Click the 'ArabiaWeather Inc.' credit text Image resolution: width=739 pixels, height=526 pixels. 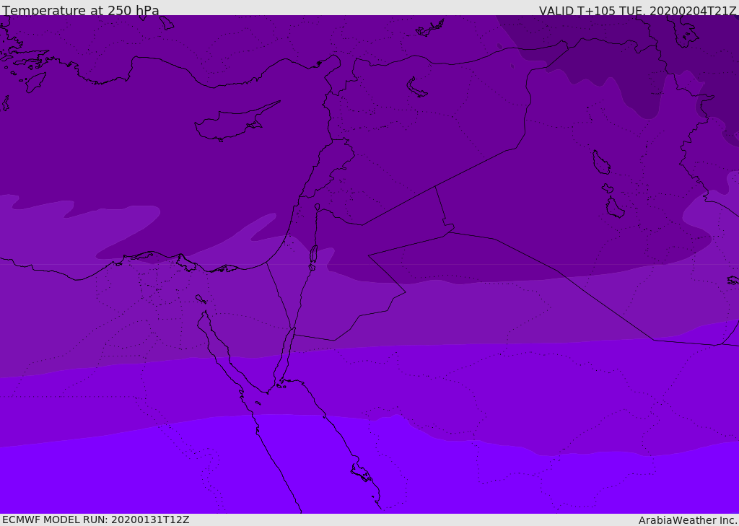point(688,520)
